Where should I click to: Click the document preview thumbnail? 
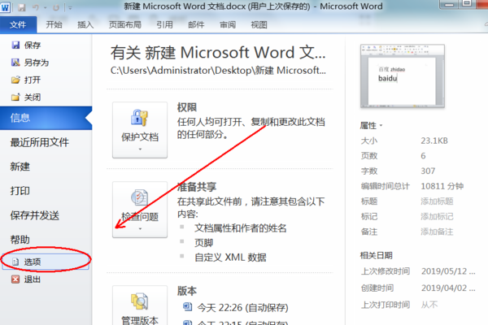pyautogui.click(x=403, y=76)
